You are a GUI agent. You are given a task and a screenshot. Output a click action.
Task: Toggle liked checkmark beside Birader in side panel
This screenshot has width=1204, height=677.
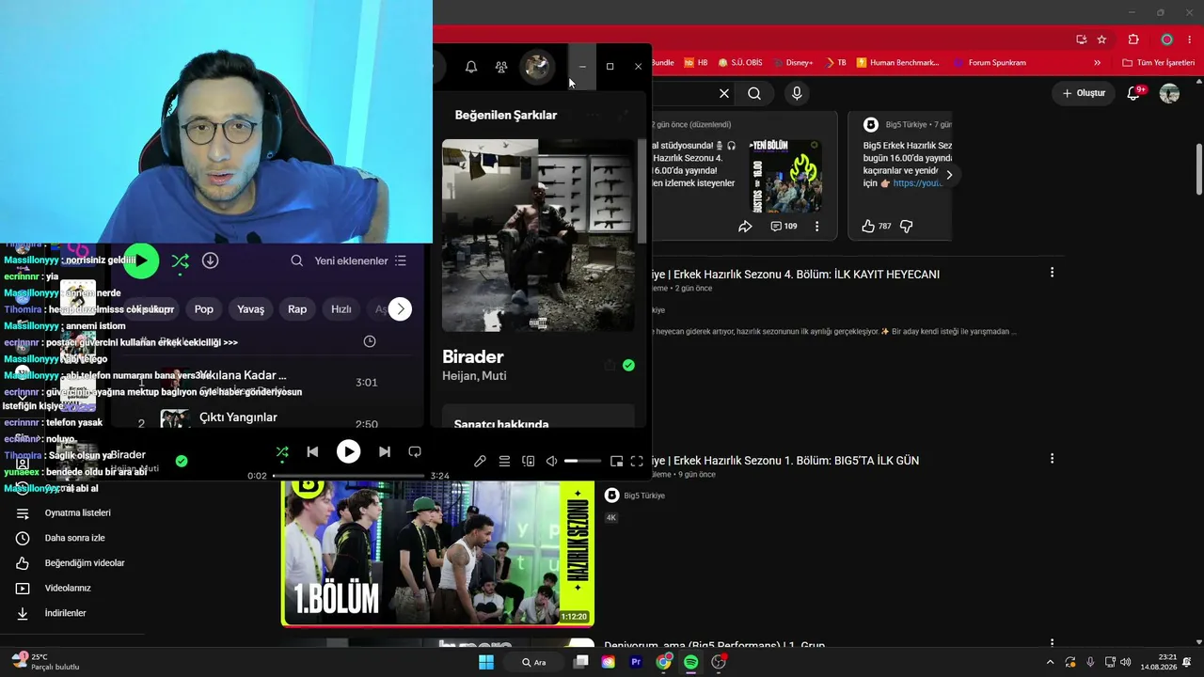[628, 365]
